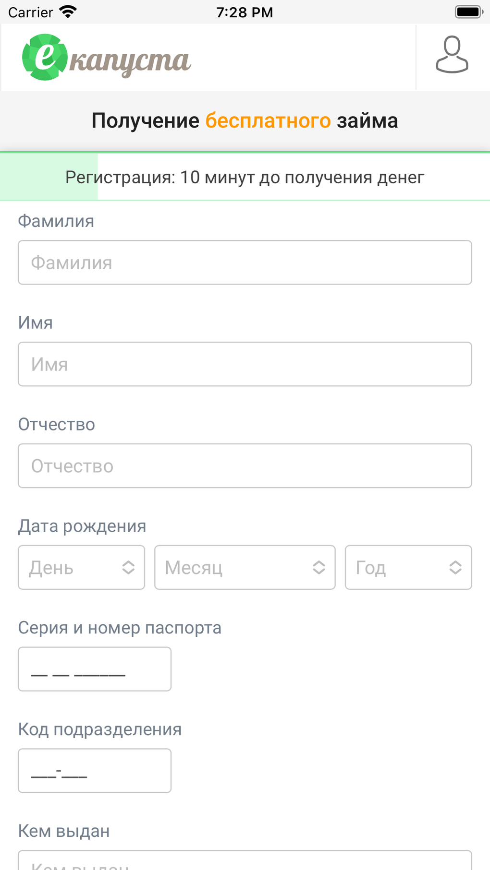The image size is (490, 870).
Task: Open the День day dropdown
Action: [81, 567]
